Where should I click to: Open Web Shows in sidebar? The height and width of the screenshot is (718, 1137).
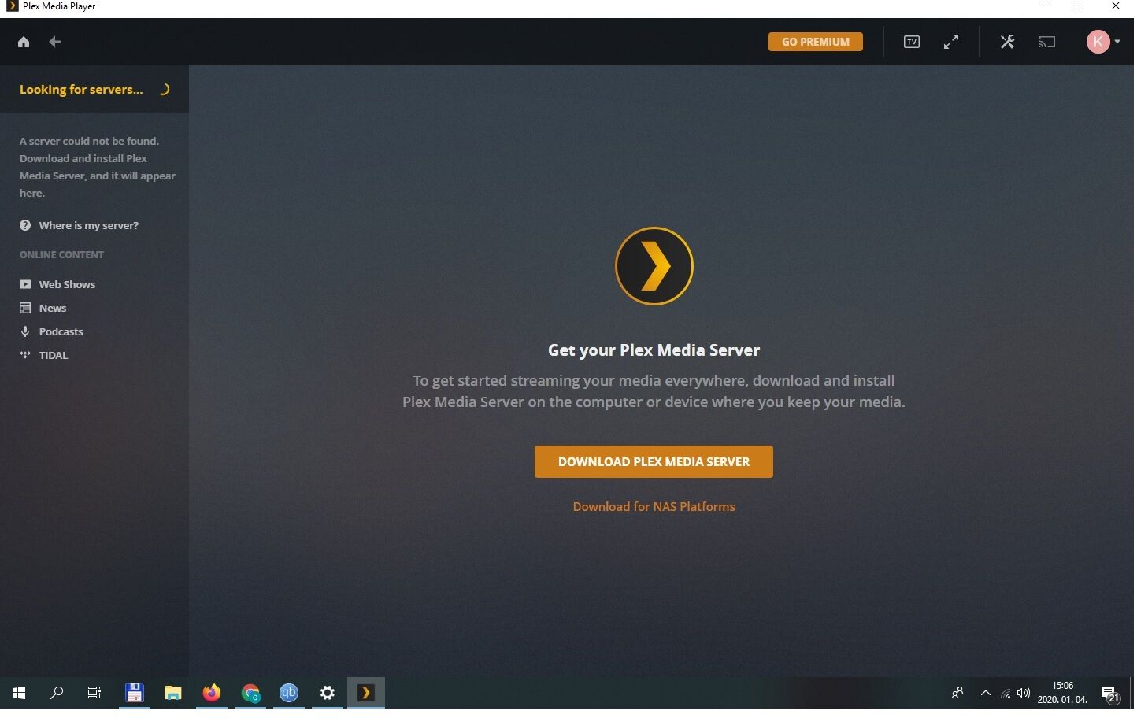click(x=67, y=285)
